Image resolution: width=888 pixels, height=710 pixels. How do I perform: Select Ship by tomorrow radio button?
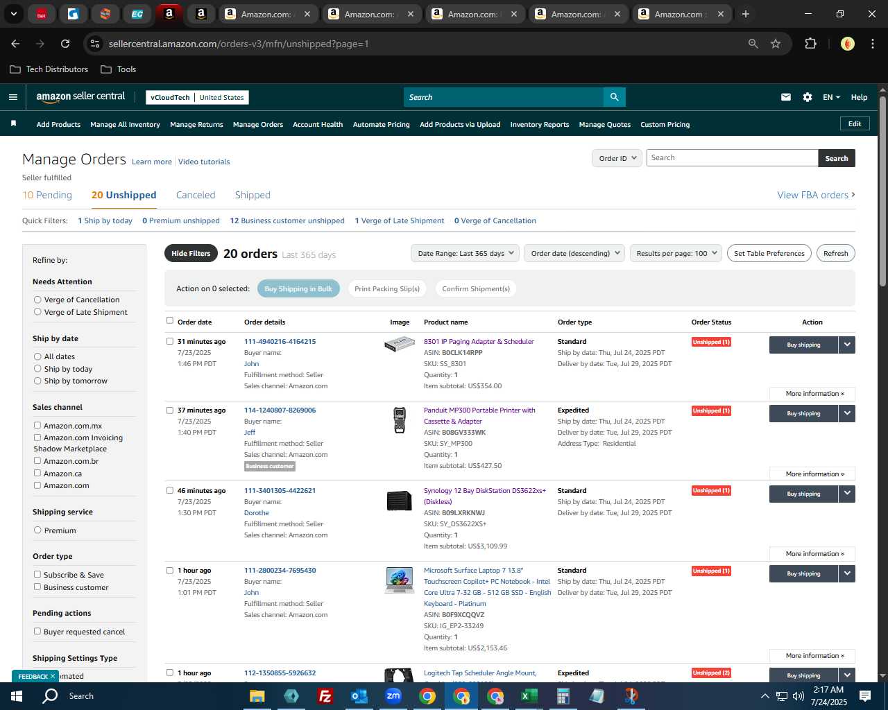pos(37,381)
